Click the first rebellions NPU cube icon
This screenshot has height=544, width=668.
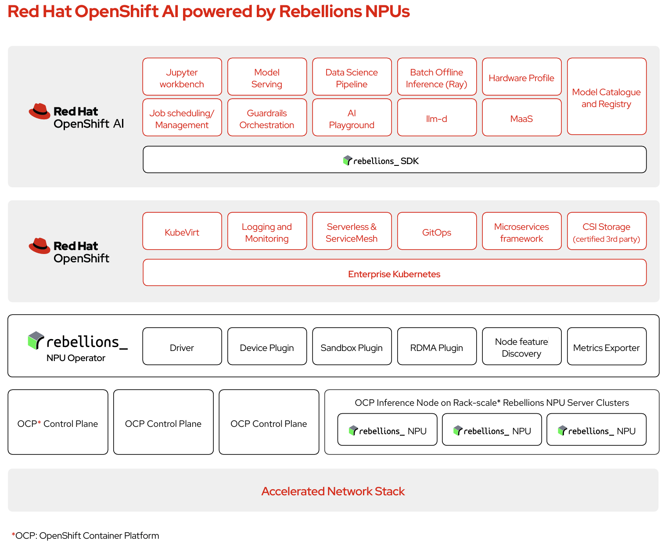[353, 430]
